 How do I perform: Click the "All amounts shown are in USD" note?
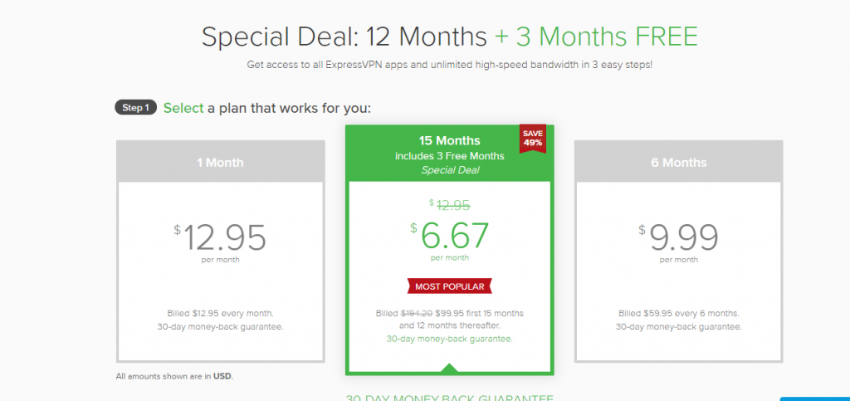coord(174,376)
